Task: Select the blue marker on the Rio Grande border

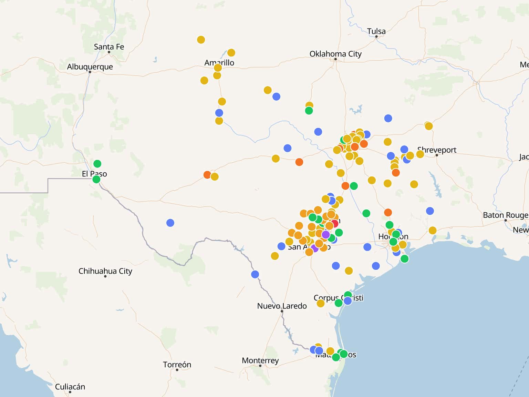Action: 255,274
